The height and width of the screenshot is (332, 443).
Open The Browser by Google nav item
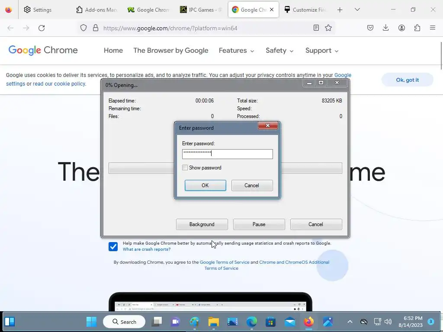tap(170, 51)
